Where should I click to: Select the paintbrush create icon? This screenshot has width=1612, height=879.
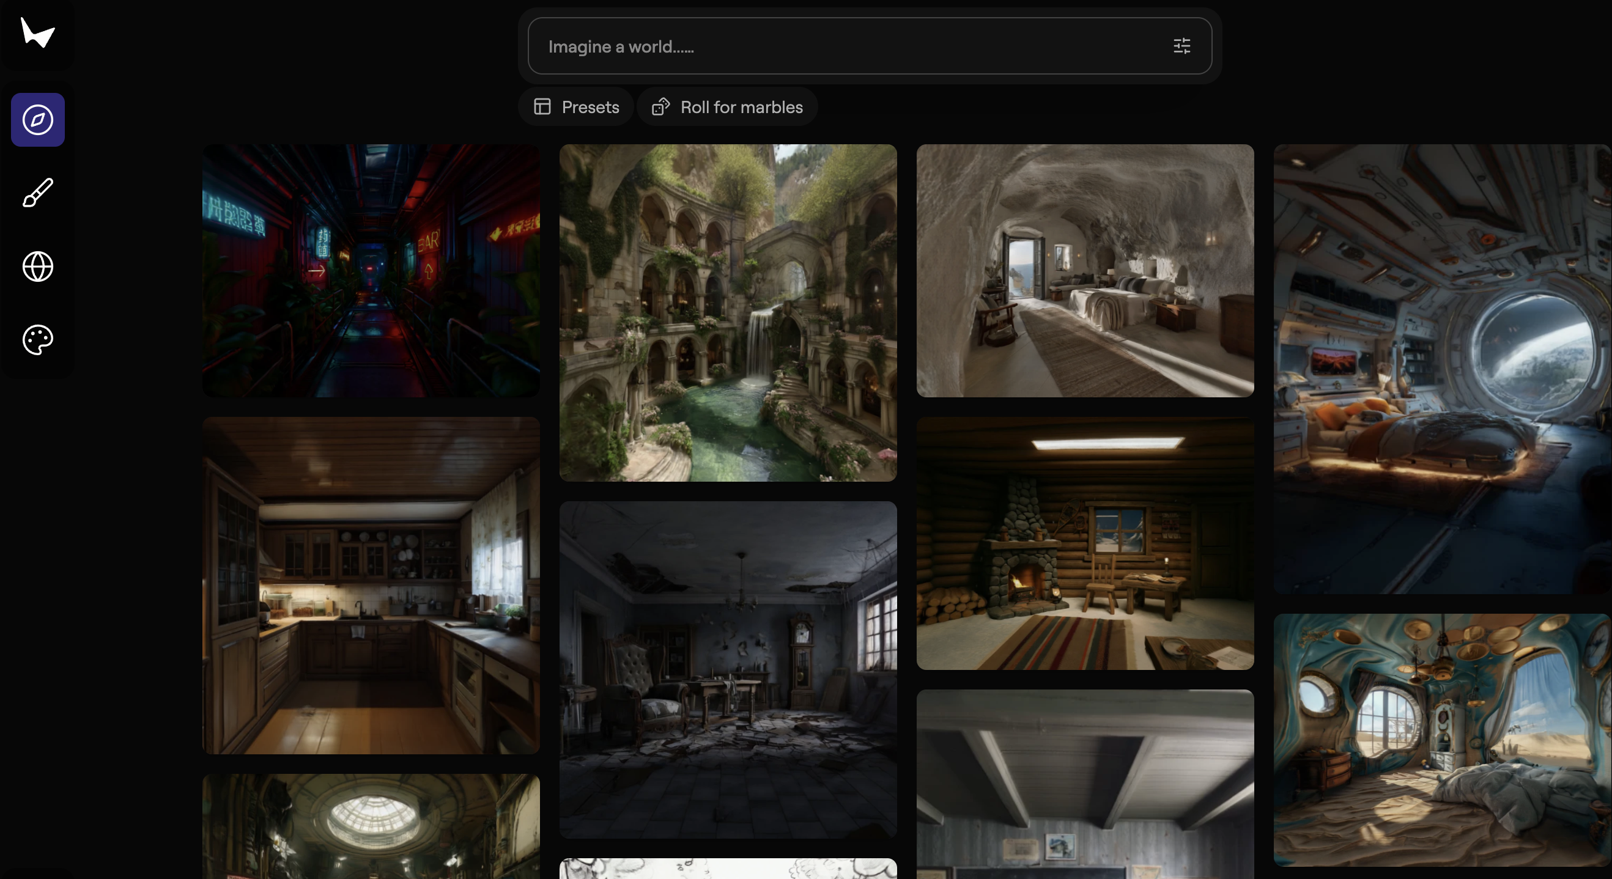point(37,193)
